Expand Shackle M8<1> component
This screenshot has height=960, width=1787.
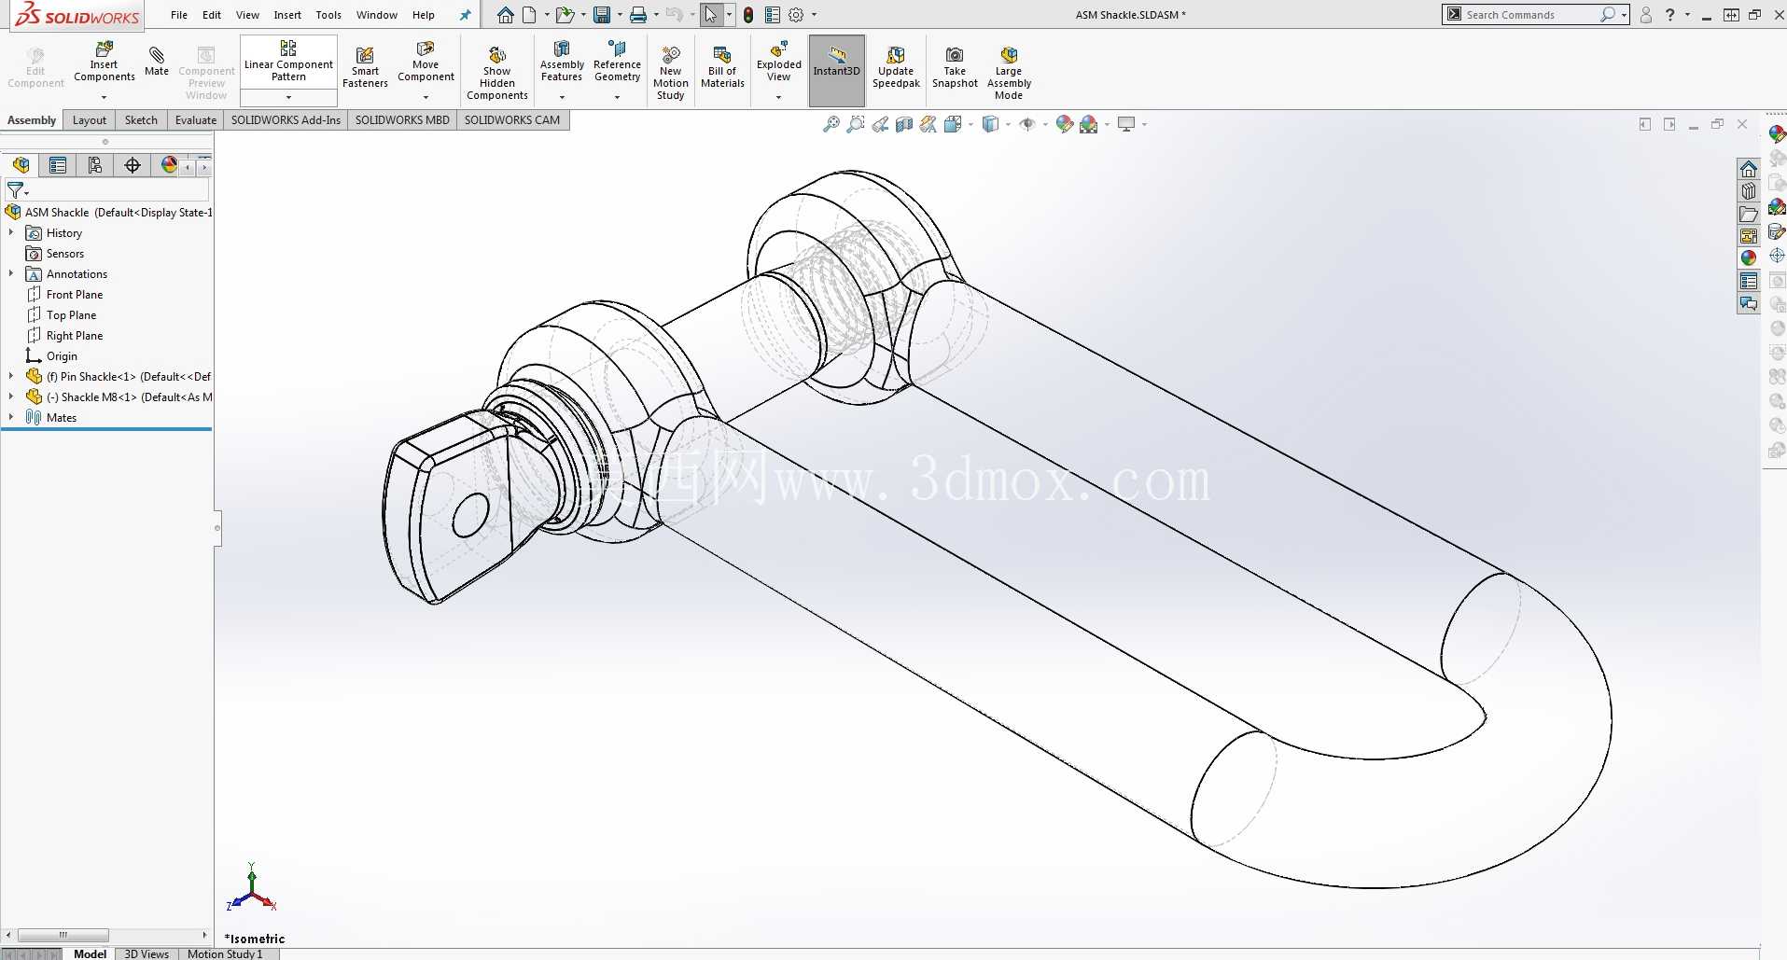[11, 397]
